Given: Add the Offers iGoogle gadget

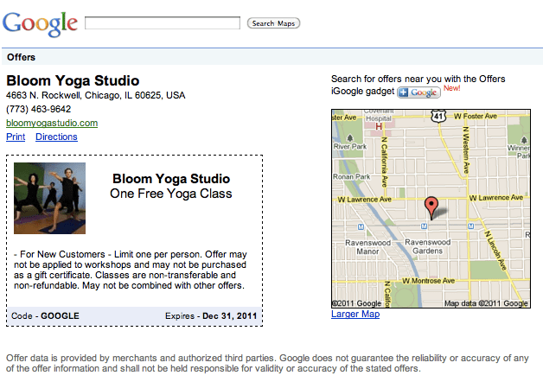Looking at the screenshot, I should (x=418, y=92).
